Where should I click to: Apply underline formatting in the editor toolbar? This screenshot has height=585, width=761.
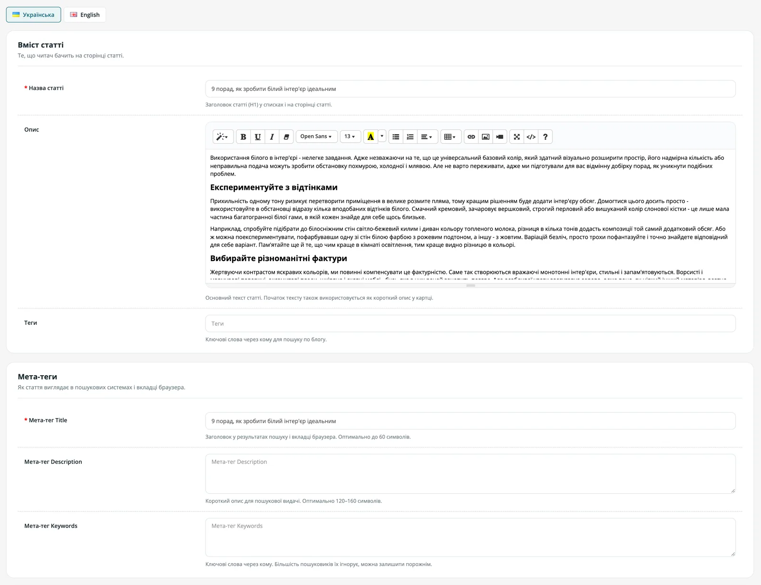(258, 137)
